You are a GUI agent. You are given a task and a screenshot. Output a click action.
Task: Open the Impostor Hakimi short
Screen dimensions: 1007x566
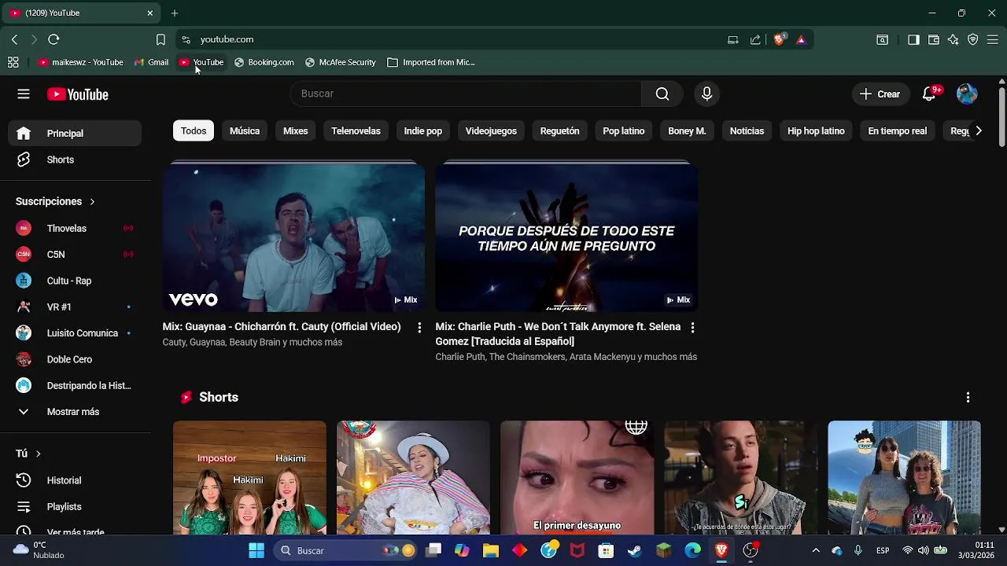pos(249,478)
